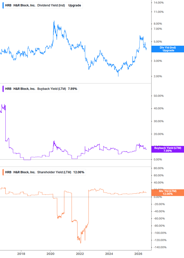Click the blue Div Yld (Ind) Upgrade tag
This screenshot has height=258, width=184.
(x=168, y=49)
